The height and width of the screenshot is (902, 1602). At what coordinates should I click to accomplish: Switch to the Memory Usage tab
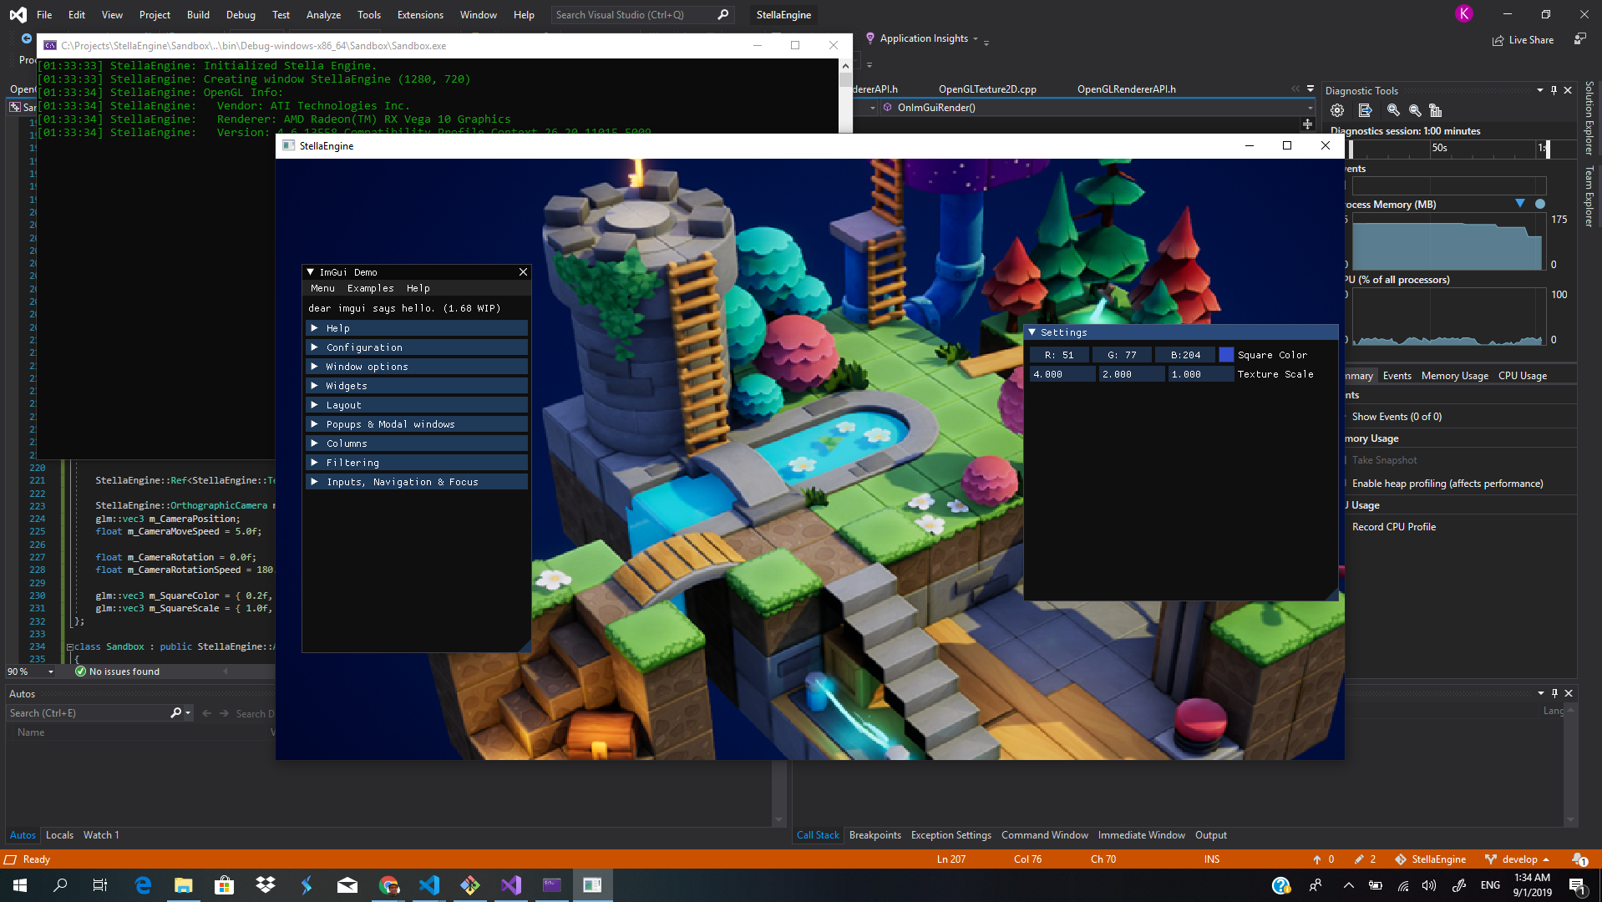tap(1454, 376)
